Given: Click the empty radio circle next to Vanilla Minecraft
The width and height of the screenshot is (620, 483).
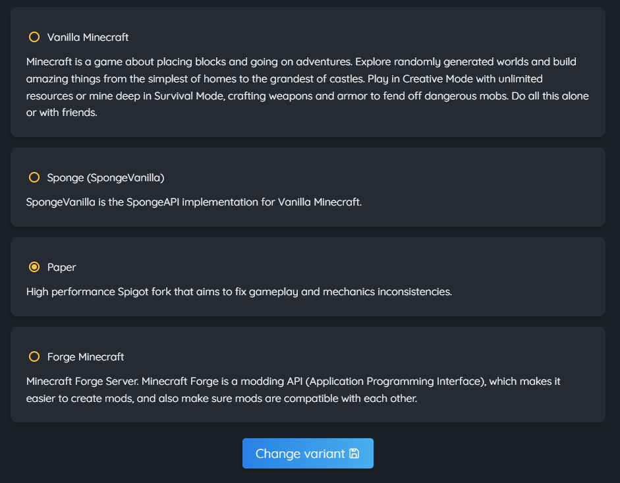Looking at the screenshot, I should (x=34, y=37).
